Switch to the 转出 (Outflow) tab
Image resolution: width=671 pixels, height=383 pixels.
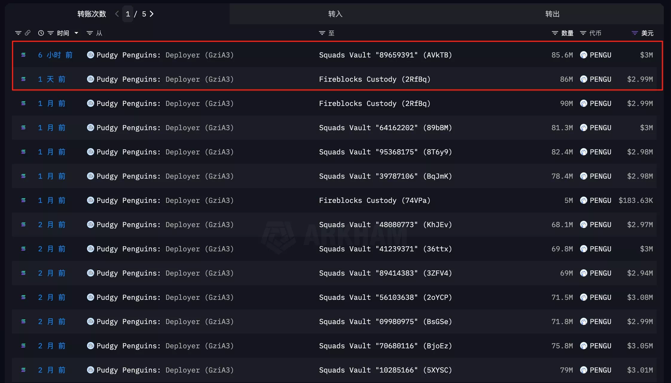pos(552,14)
